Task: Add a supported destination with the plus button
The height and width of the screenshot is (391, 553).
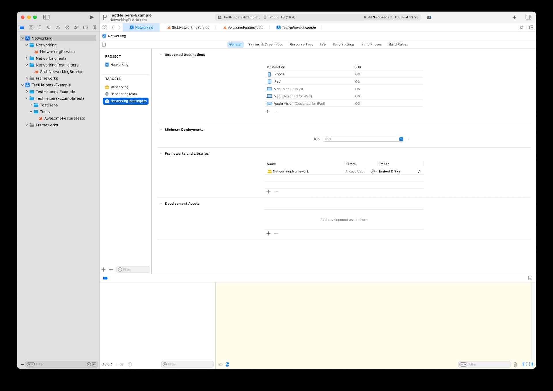Action: click(x=268, y=111)
